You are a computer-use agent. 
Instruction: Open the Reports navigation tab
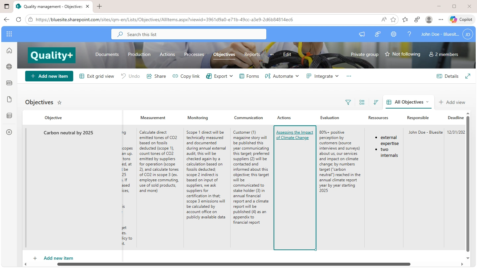click(252, 54)
